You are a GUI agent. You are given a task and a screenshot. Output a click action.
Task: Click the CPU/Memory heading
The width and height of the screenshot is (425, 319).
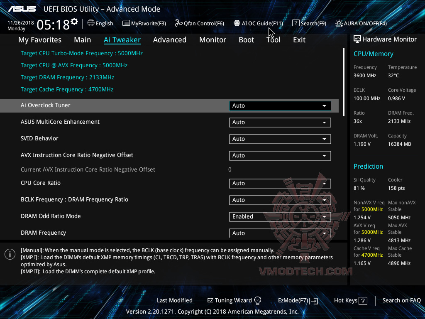pyautogui.click(x=373, y=54)
